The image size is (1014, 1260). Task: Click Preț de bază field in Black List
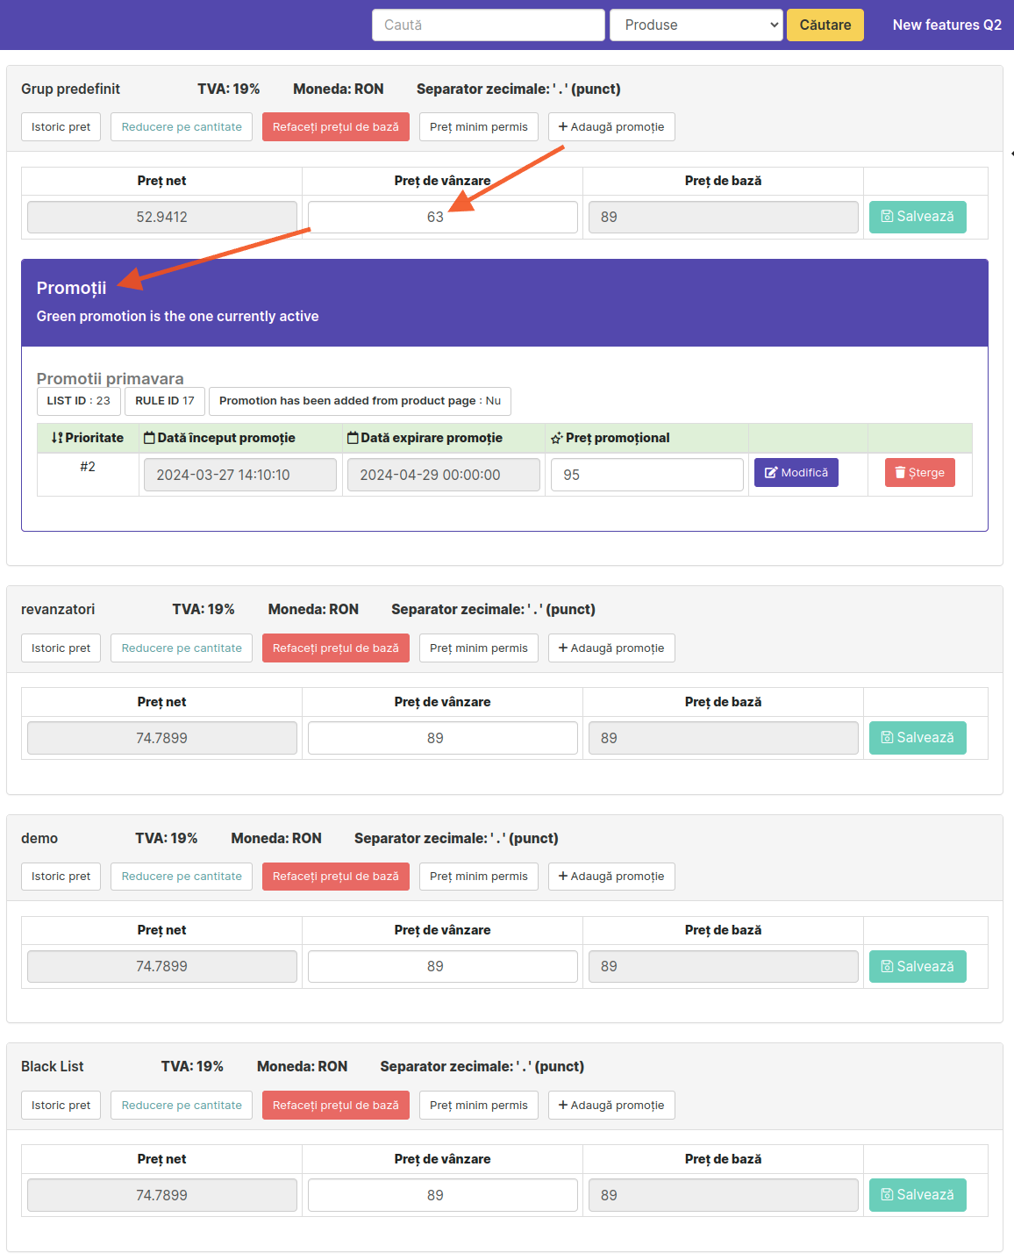coord(724,1195)
